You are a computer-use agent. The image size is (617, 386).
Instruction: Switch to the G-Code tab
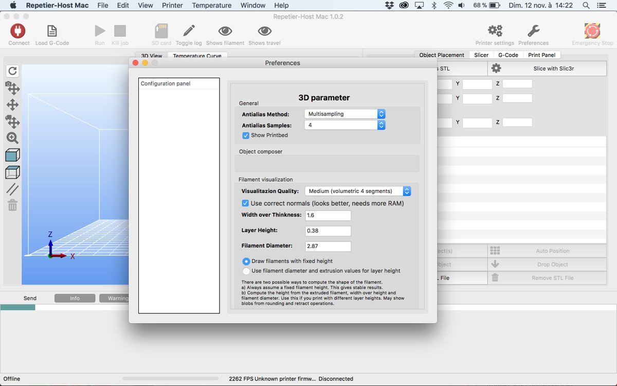pos(508,55)
